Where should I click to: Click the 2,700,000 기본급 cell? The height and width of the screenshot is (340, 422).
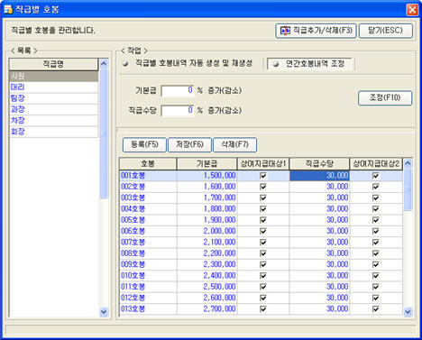[x=207, y=309]
